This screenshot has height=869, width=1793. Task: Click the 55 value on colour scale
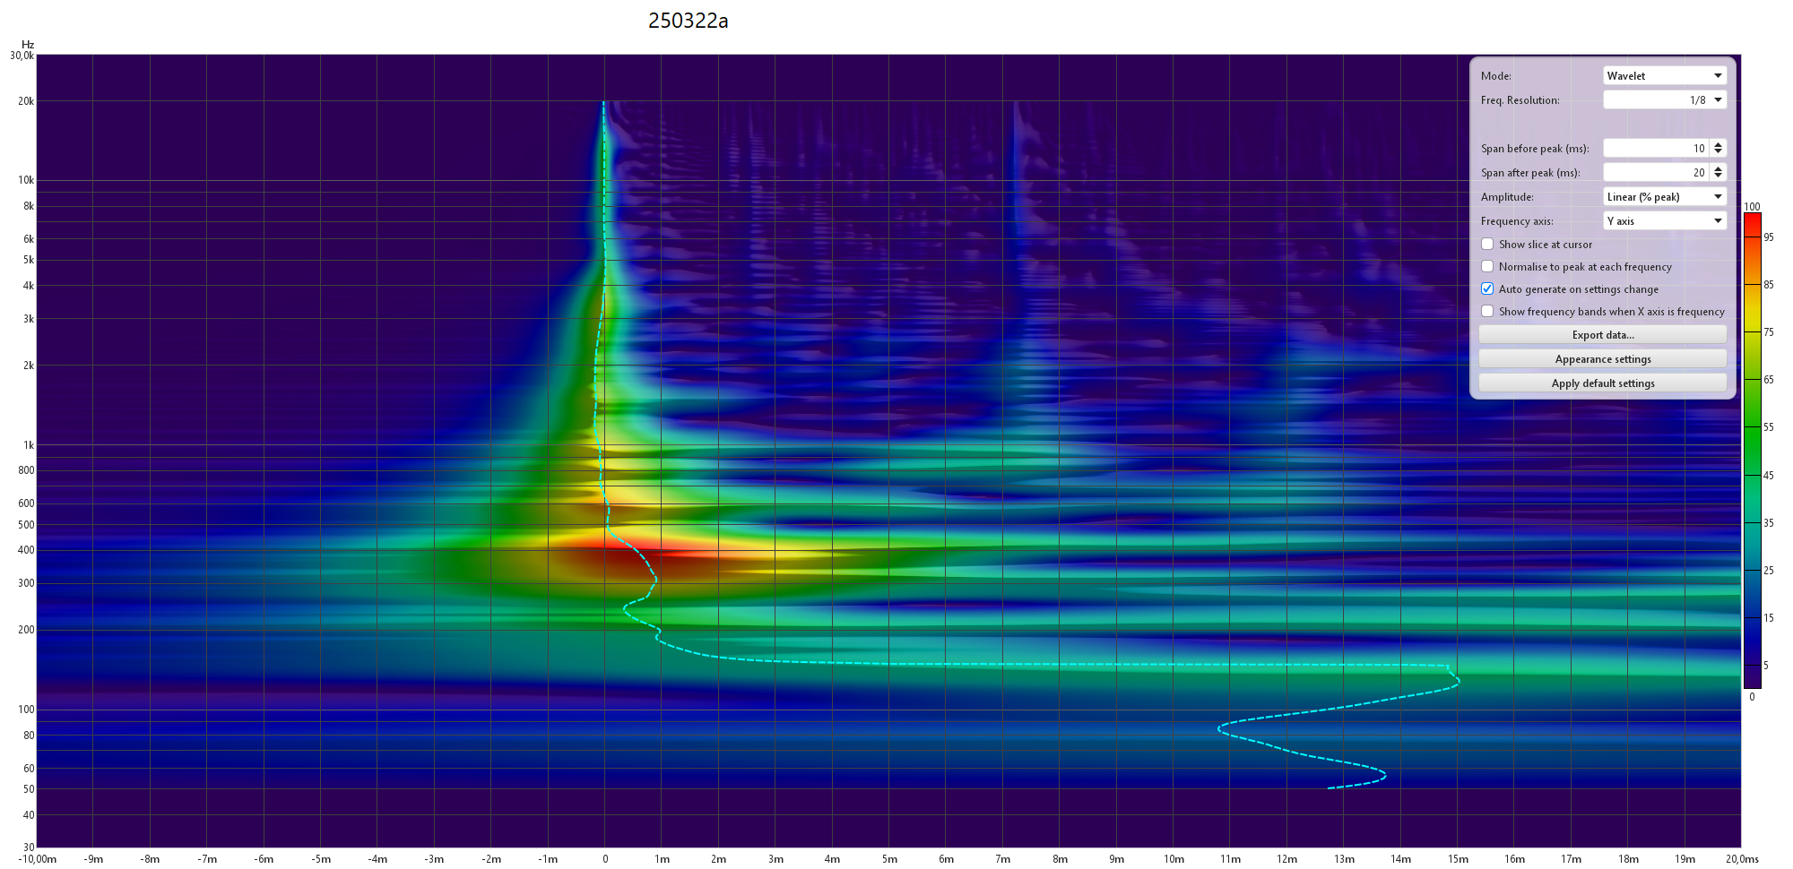pyautogui.click(x=1769, y=427)
